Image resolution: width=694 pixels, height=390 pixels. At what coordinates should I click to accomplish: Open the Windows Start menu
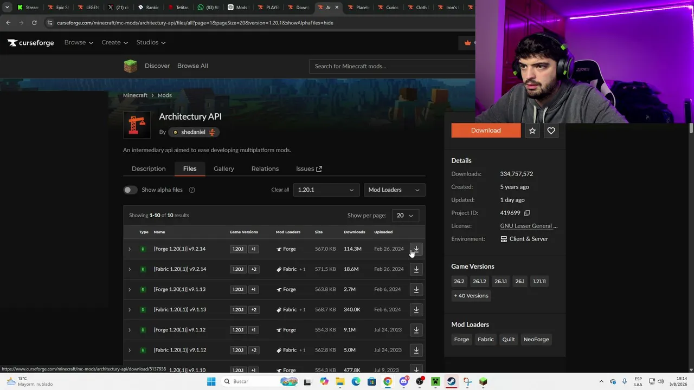[x=211, y=381]
